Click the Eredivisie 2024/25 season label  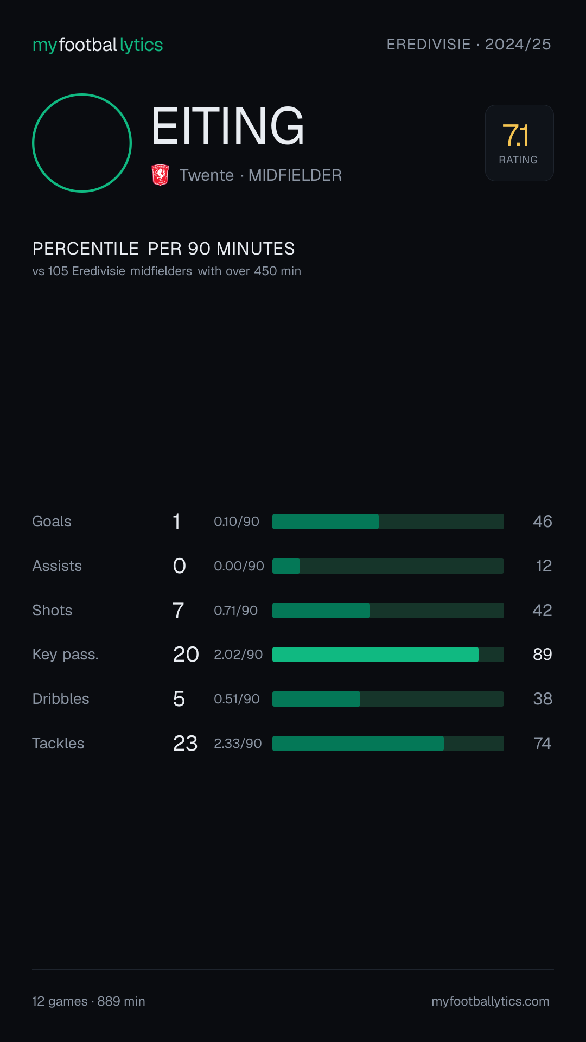point(469,45)
